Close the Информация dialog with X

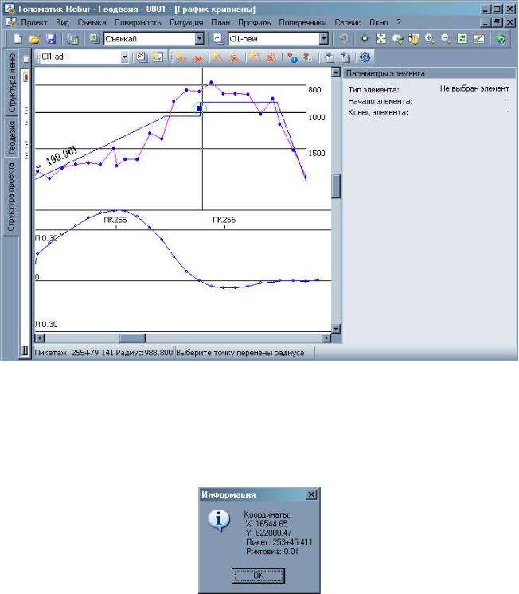pos(311,494)
